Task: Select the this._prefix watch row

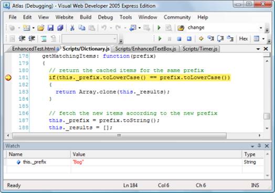Action: (134, 162)
